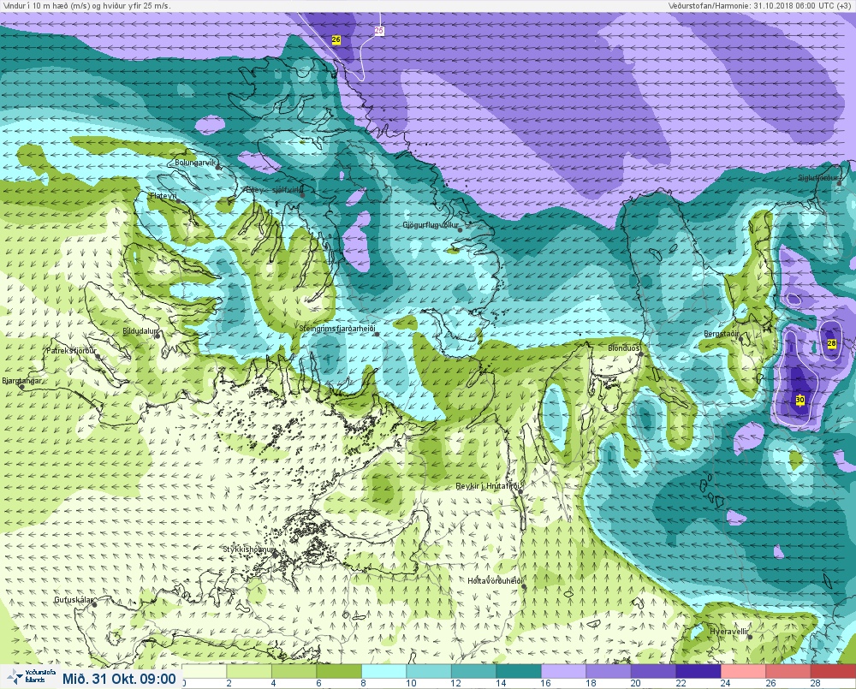Click the light pink 24–26 m/s legend swatch

[x=744, y=671]
